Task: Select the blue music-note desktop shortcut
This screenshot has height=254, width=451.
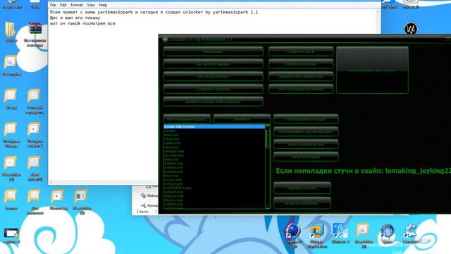Action: pos(340,231)
